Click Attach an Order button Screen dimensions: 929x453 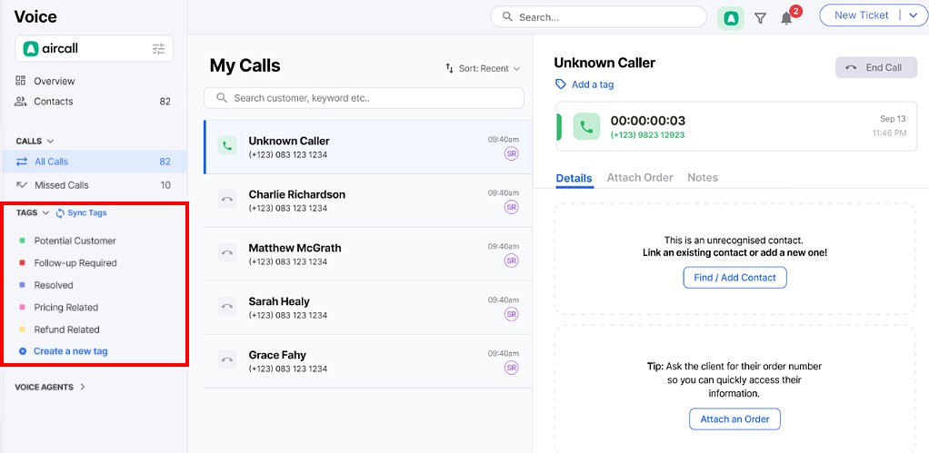734,419
